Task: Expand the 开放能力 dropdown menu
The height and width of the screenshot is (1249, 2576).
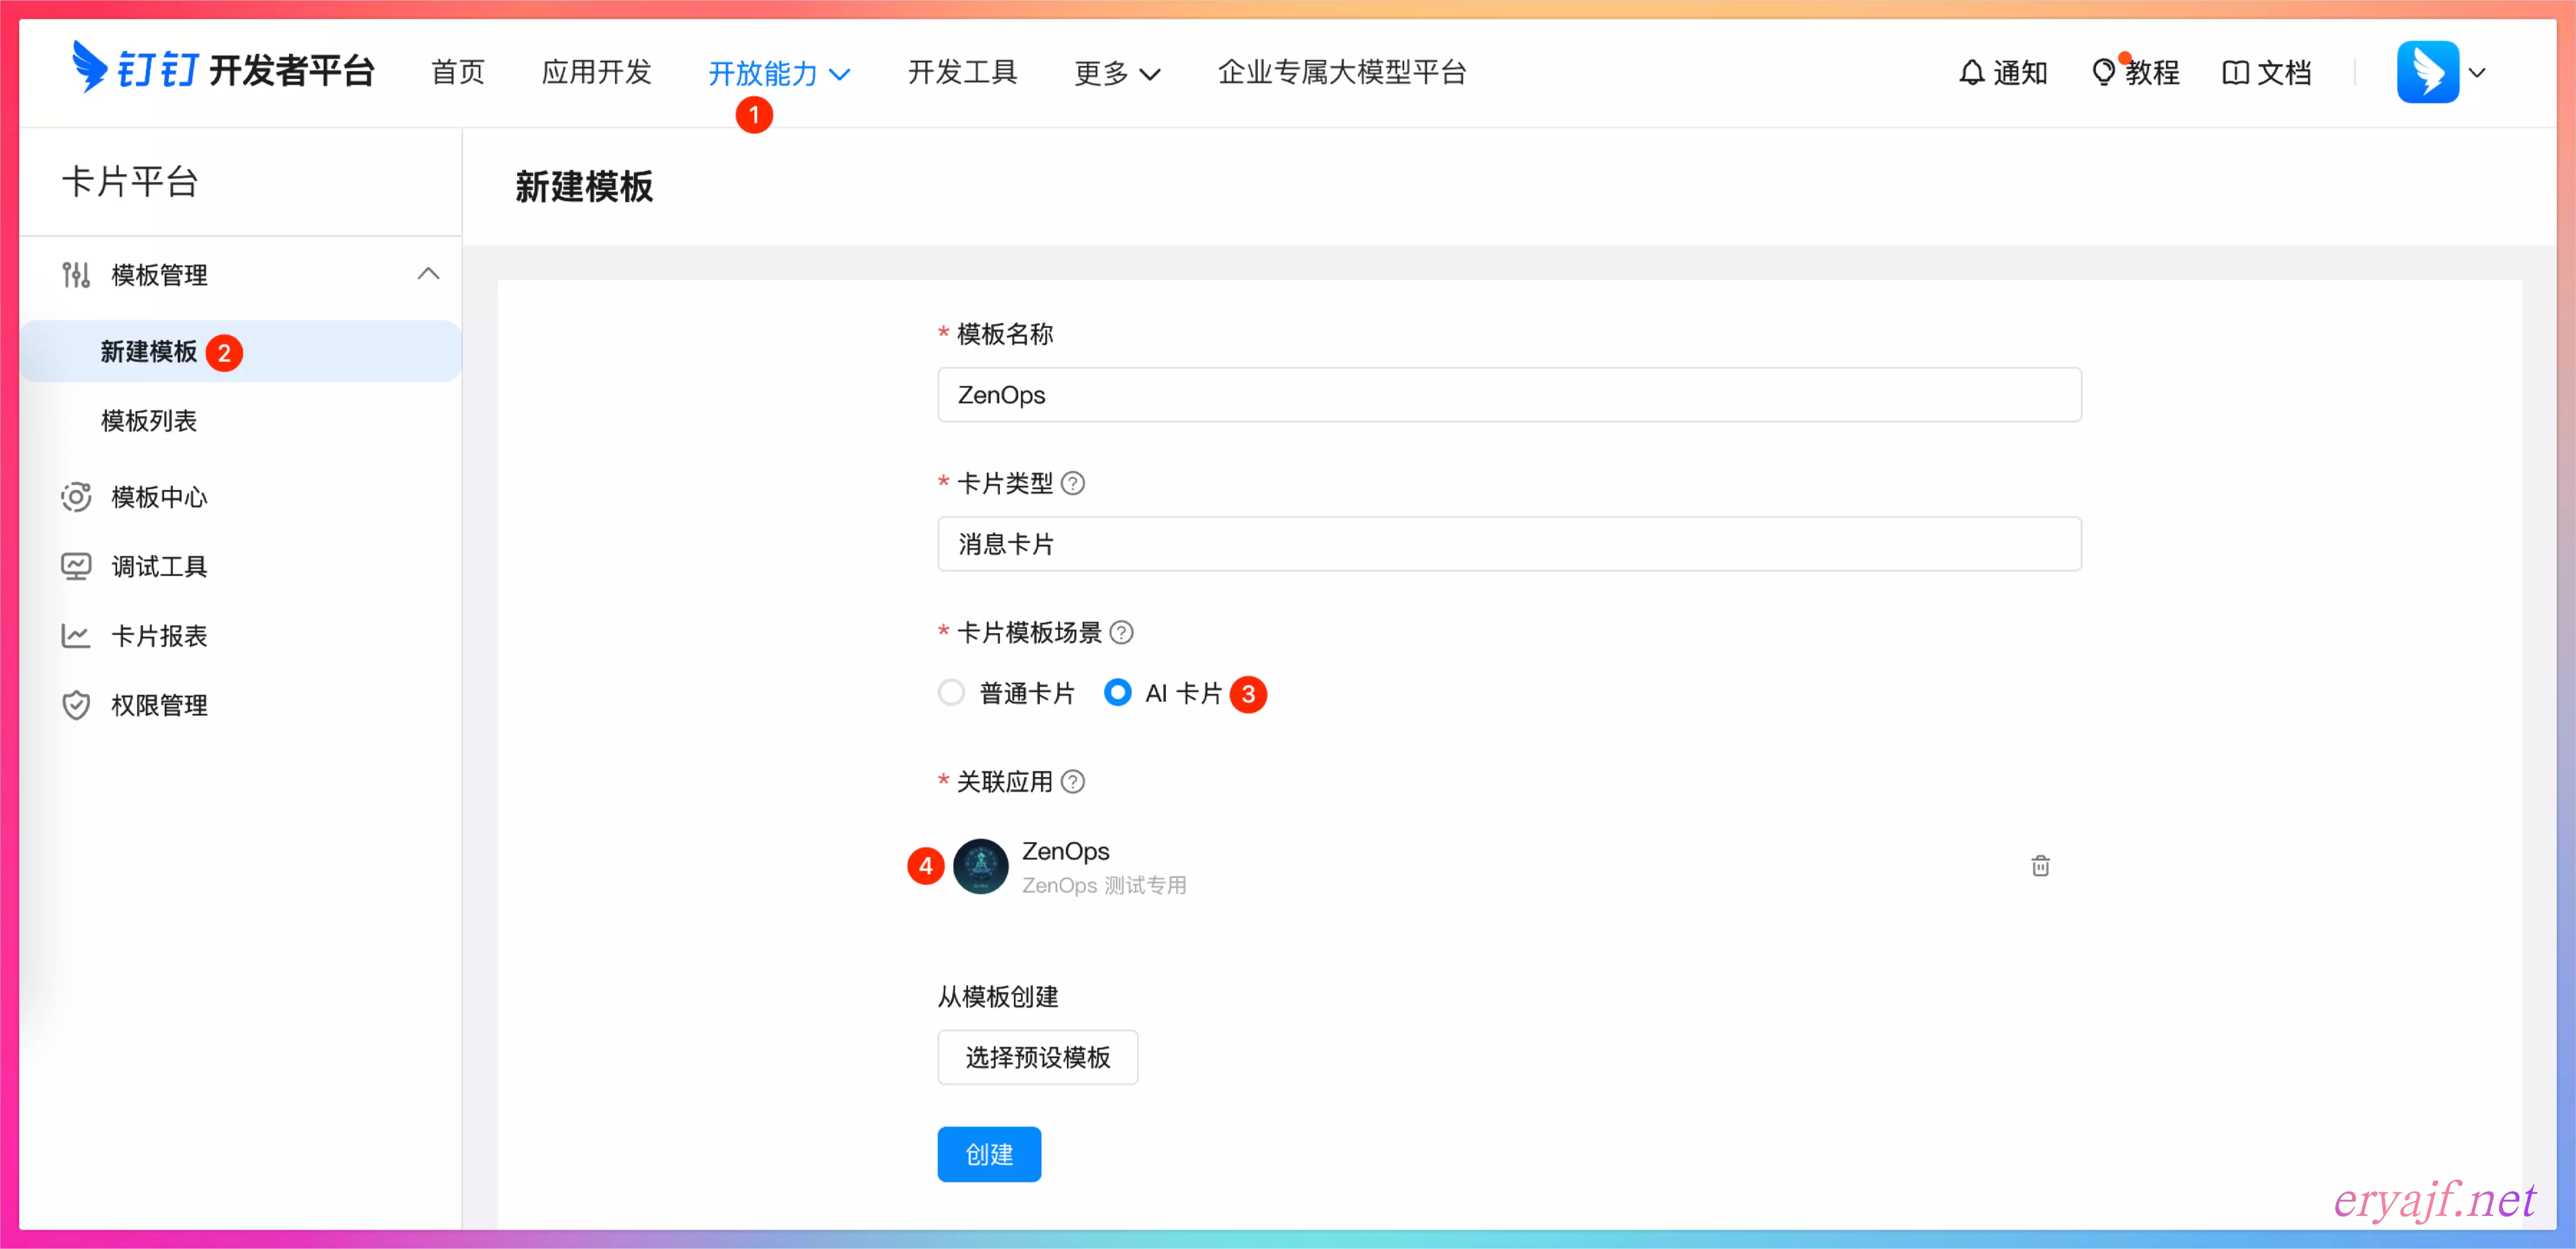Action: coord(779,73)
